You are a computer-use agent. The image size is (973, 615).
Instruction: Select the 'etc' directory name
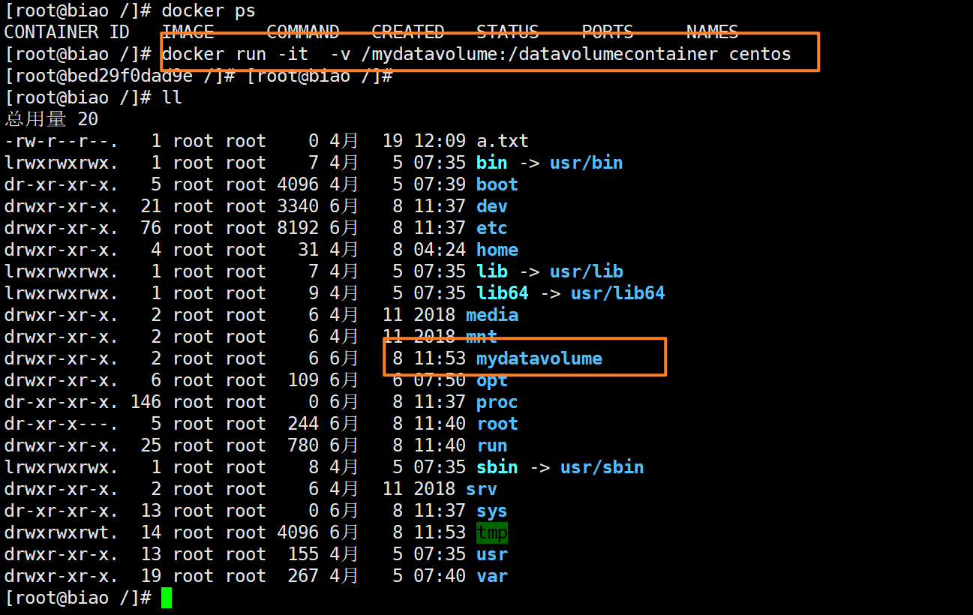[x=492, y=228]
